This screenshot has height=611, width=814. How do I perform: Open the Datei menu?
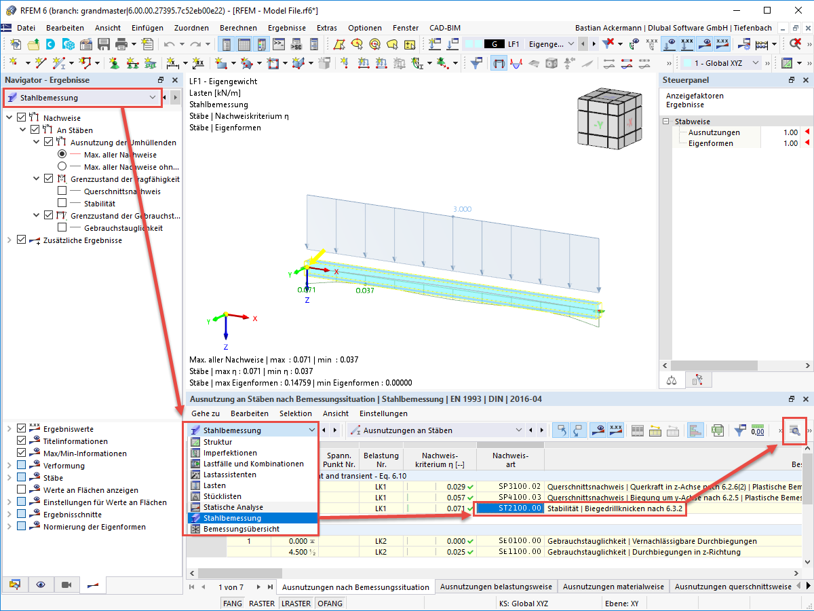coord(26,28)
